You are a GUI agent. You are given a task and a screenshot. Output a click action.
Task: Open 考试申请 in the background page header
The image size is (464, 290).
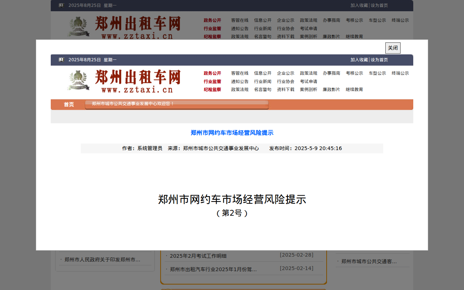[x=308, y=29]
